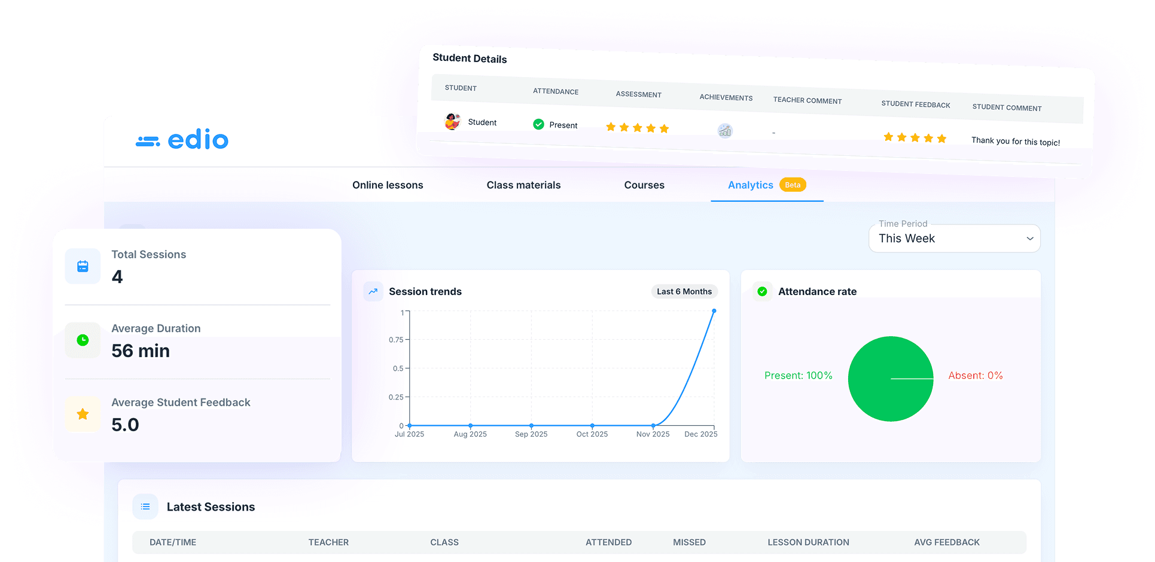Click the green attendance pie chart
Viewport: 1155px width, 562px height.
(x=891, y=379)
